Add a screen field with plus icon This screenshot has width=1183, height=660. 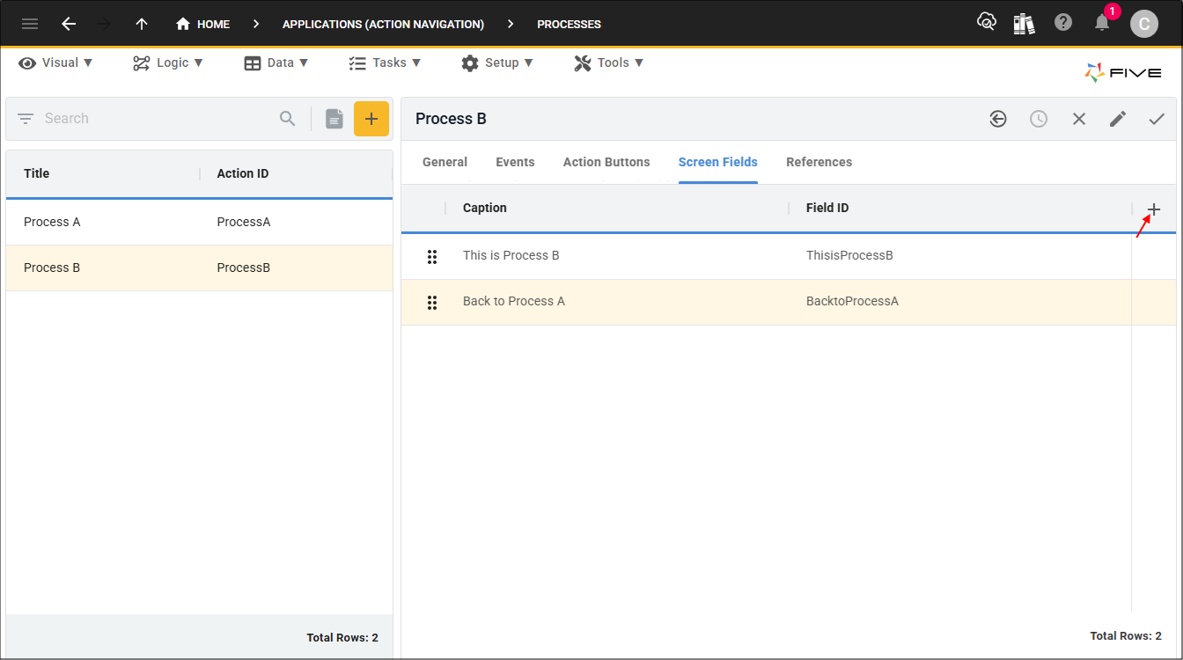pos(1154,209)
